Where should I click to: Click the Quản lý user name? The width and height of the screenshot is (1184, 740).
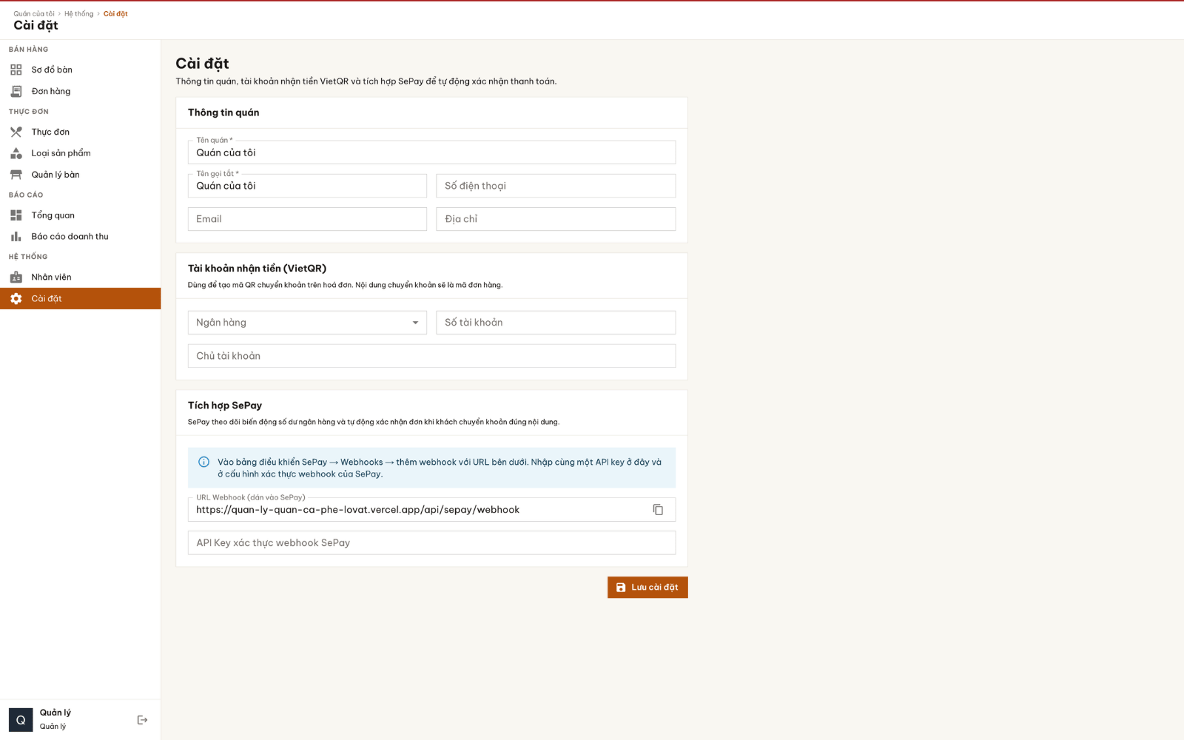click(55, 713)
